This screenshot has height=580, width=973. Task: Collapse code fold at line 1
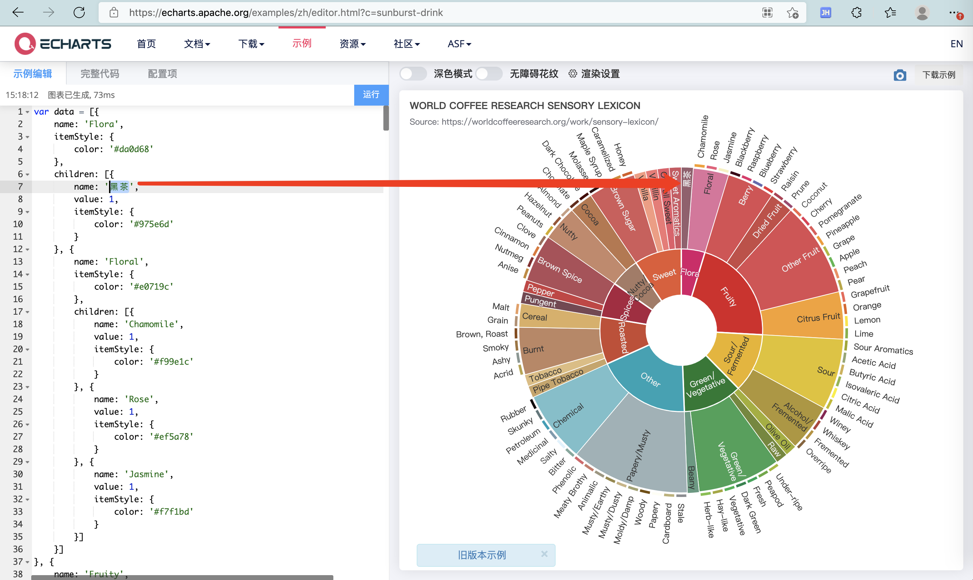click(x=27, y=112)
